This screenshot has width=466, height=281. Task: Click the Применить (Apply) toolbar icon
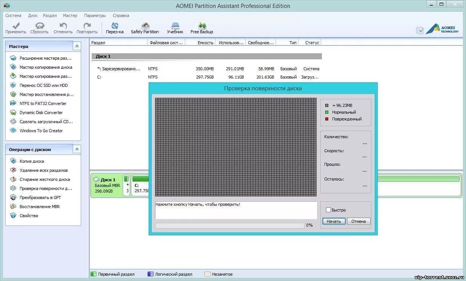tap(15, 26)
